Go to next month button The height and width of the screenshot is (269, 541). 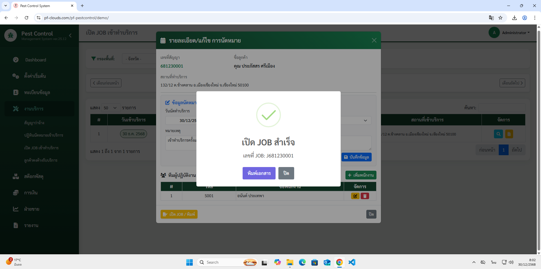click(512, 83)
